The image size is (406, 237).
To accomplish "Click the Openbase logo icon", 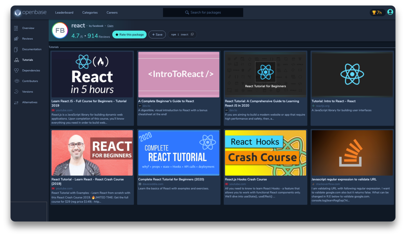I will tap(18, 13).
